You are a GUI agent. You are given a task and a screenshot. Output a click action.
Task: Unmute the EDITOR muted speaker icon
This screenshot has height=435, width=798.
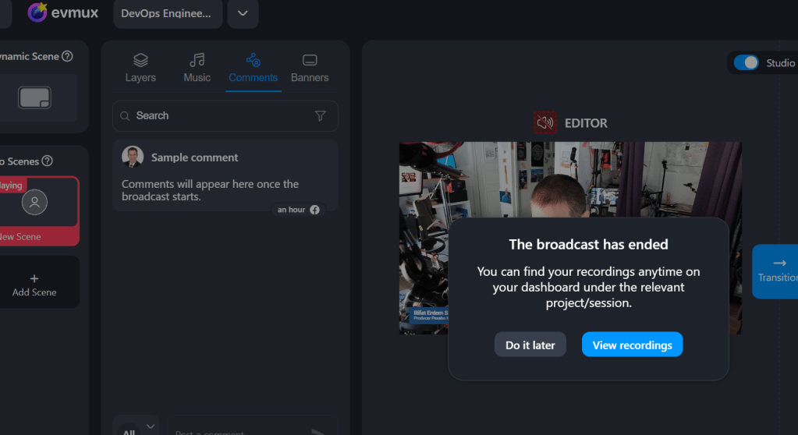tap(545, 122)
